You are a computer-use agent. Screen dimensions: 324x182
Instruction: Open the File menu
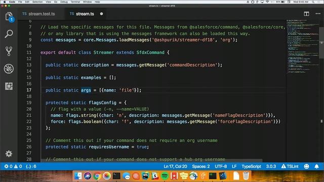(20, 2)
